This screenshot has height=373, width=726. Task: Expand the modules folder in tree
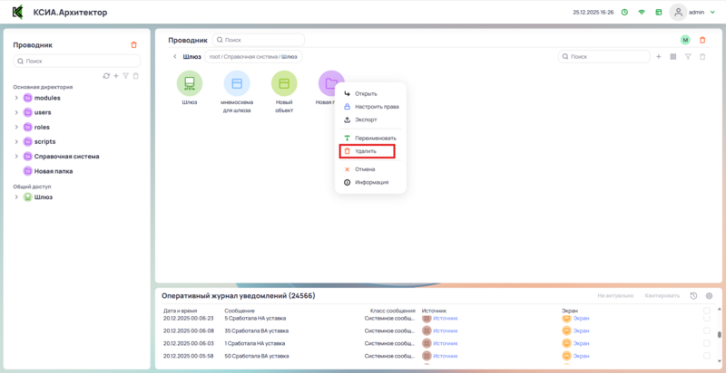tap(16, 98)
